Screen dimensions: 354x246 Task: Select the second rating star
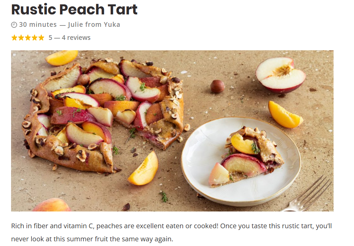coord(21,38)
